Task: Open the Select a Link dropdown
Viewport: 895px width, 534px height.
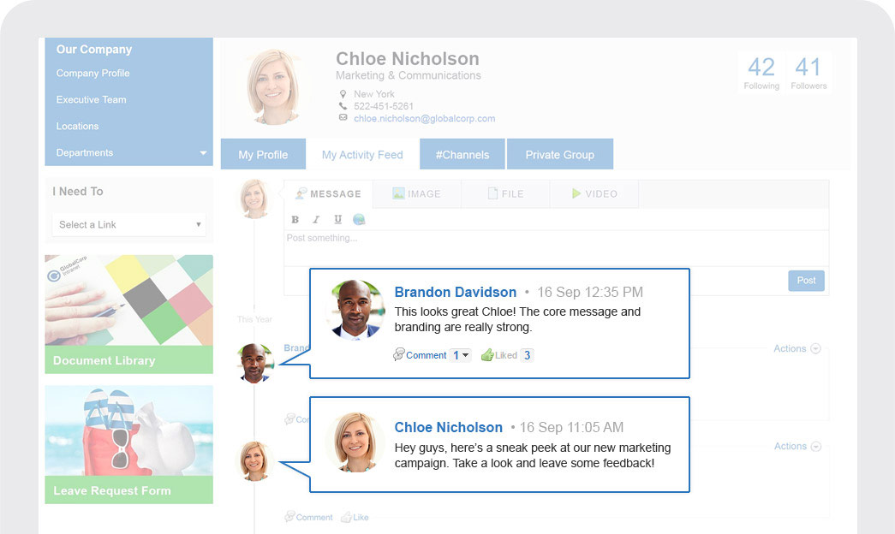Action: point(129,225)
